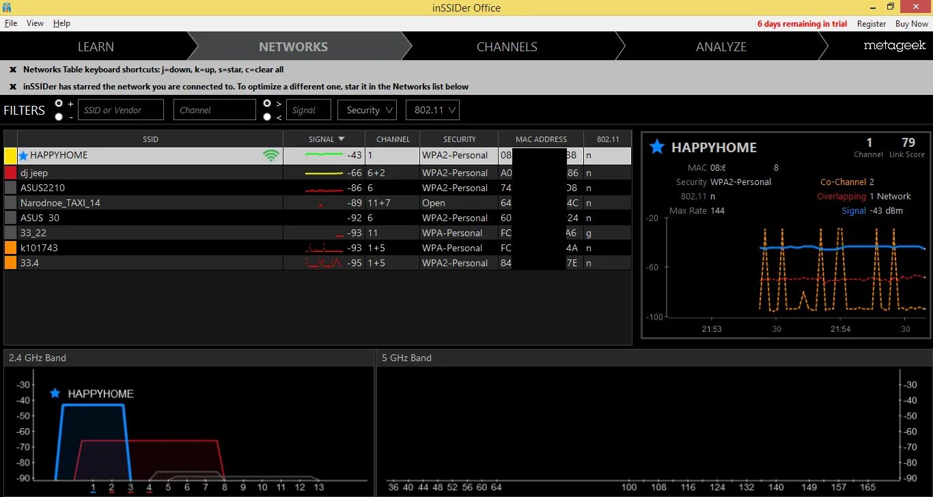The image size is (933, 497).
Task: Dismiss the keyboard shortcuts notice with its X
Action: point(12,70)
